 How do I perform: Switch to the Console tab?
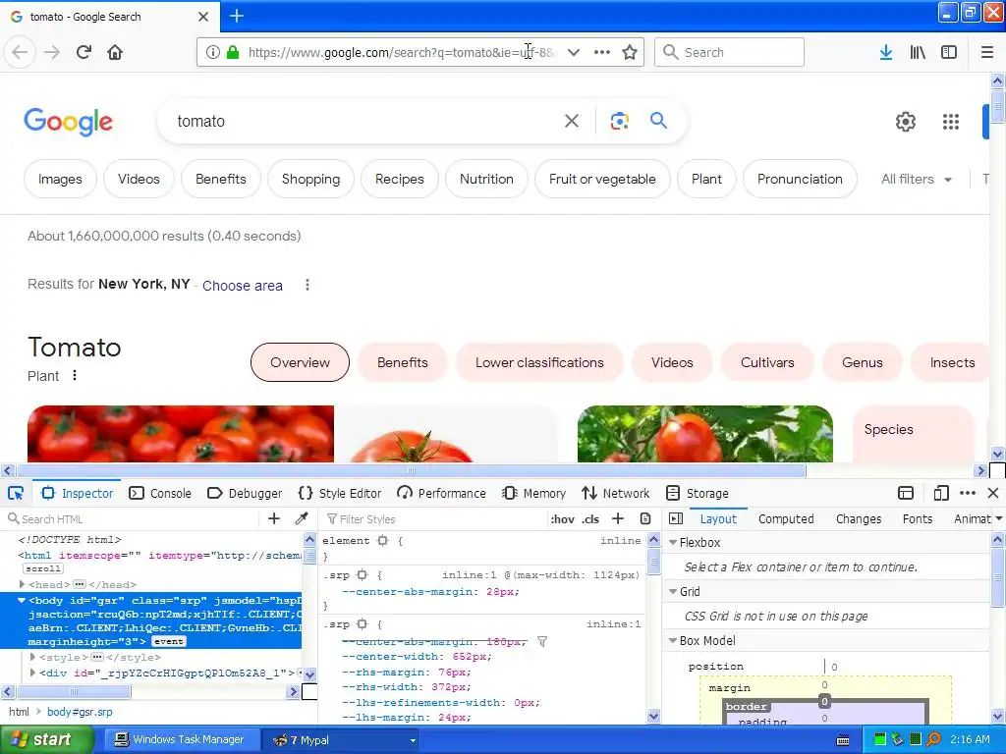click(x=160, y=493)
